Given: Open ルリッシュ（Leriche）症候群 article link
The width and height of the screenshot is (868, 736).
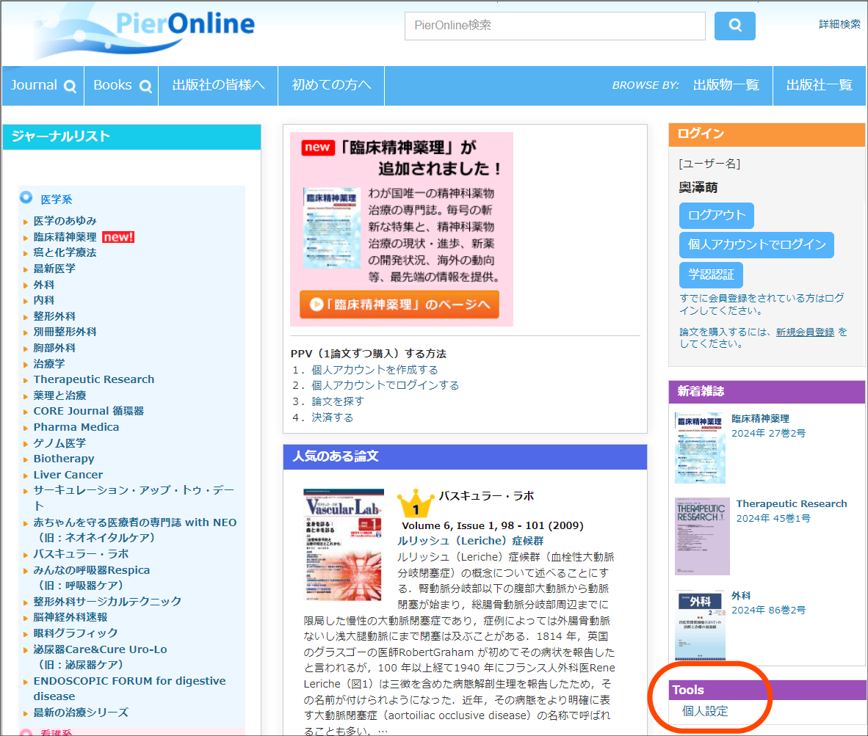Looking at the screenshot, I should (x=470, y=541).
